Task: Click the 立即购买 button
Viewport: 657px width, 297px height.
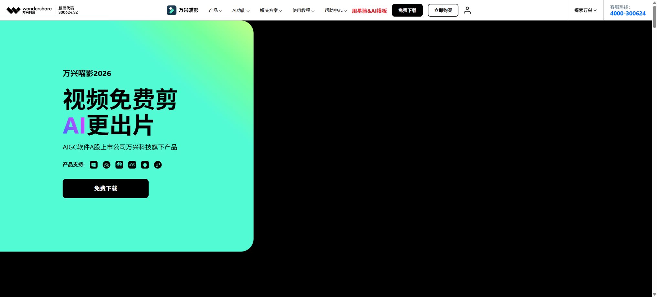Action: 443,10
